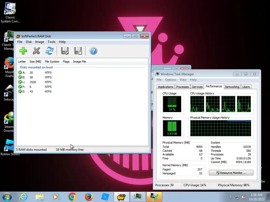Switch to Applications tab
270x202 pixels.
[x=166, y=87]
